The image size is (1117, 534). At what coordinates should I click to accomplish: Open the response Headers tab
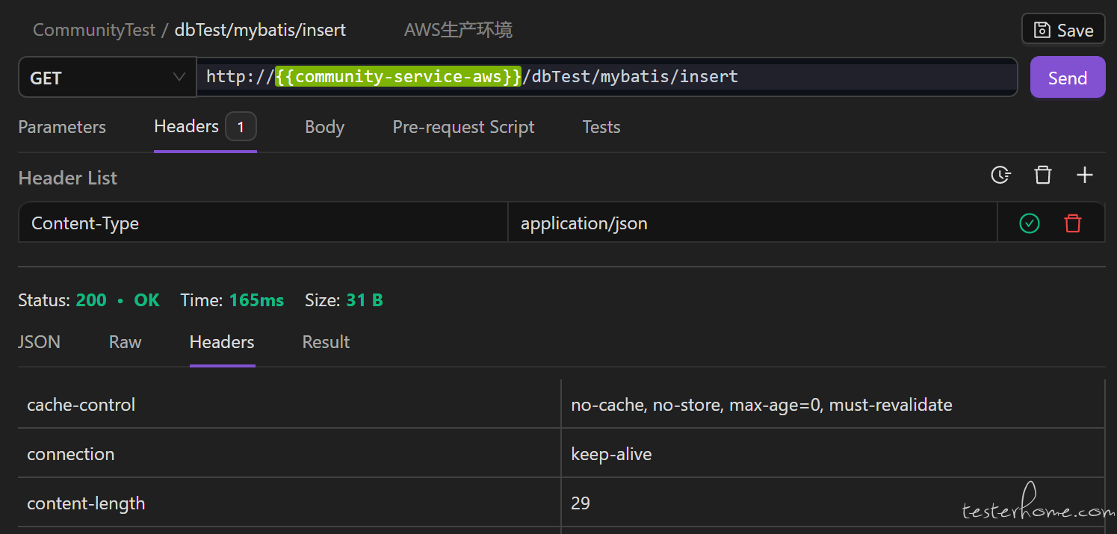tap(222, 342)
